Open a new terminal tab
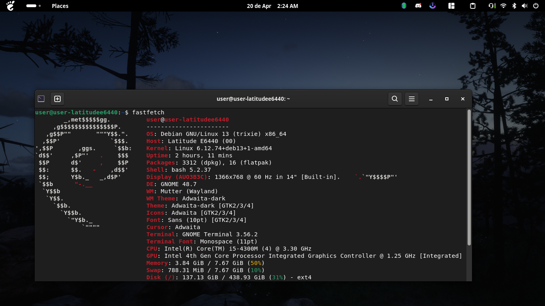Screen dimensions: 545x306 coord(57,99)
